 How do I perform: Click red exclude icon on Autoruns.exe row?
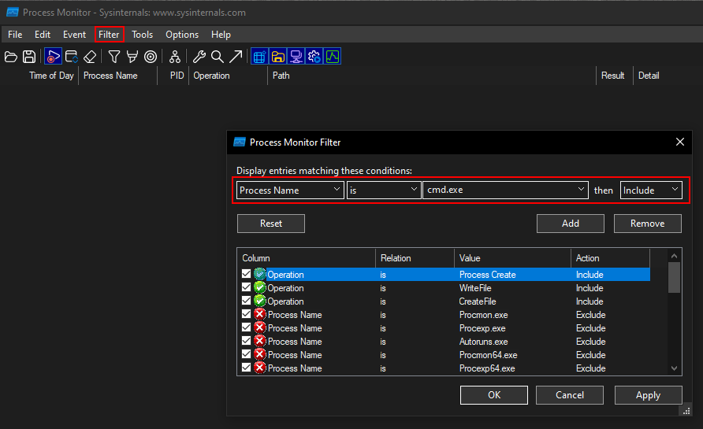click(x=259, y=341)
